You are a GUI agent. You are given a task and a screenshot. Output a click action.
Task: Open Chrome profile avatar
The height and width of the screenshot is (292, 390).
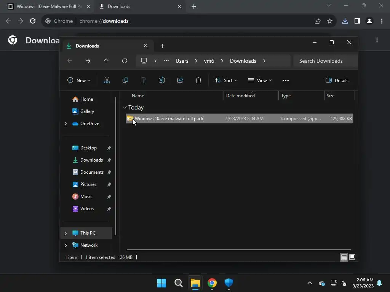pyautogui.click(x=369, y=21)
